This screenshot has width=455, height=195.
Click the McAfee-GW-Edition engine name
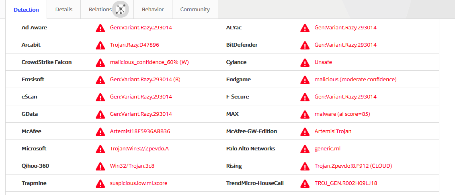(252, 131)
